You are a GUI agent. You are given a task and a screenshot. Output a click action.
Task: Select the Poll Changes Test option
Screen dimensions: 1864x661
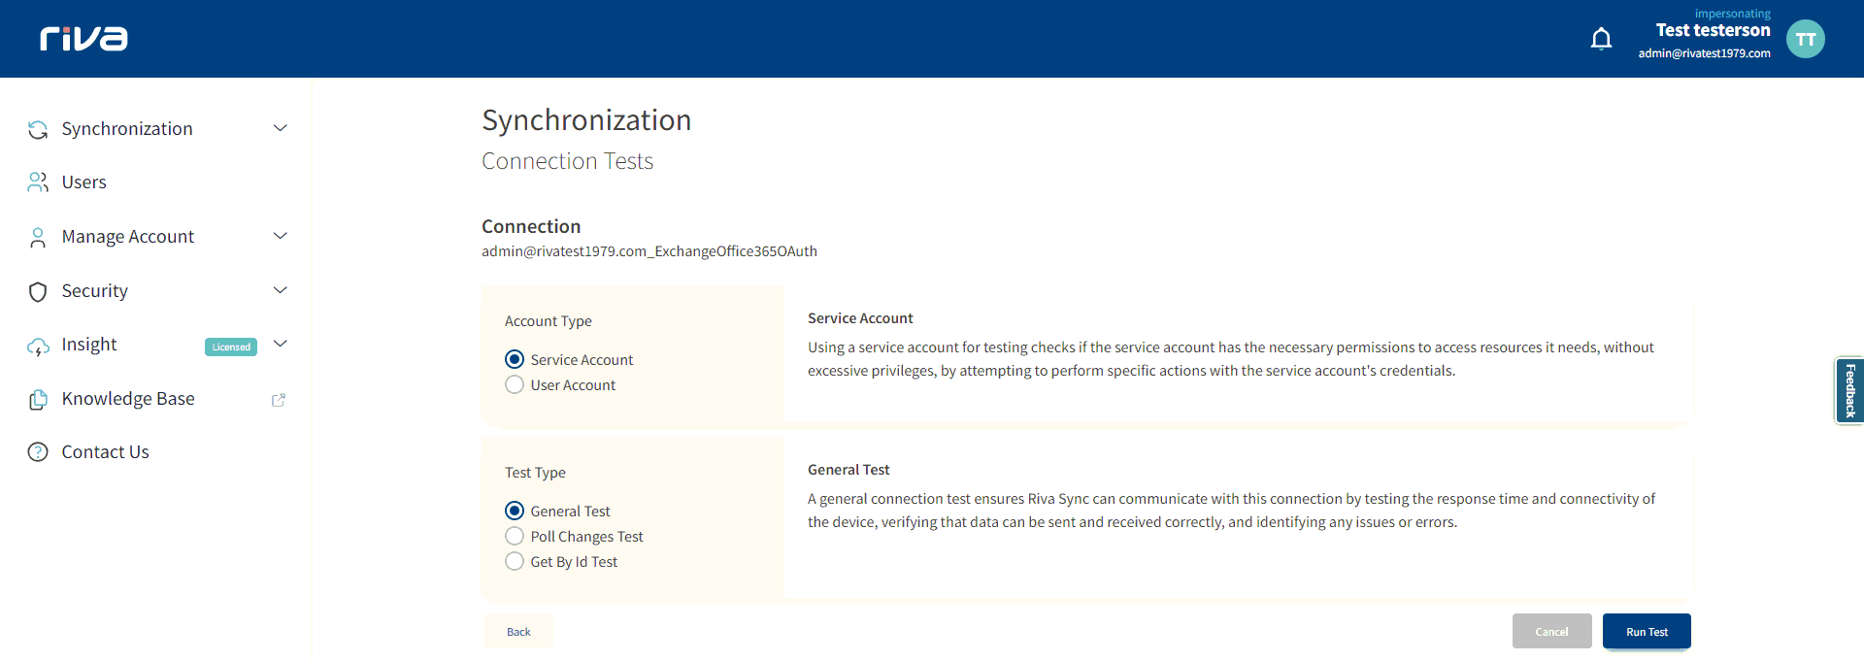pos(515,537)
